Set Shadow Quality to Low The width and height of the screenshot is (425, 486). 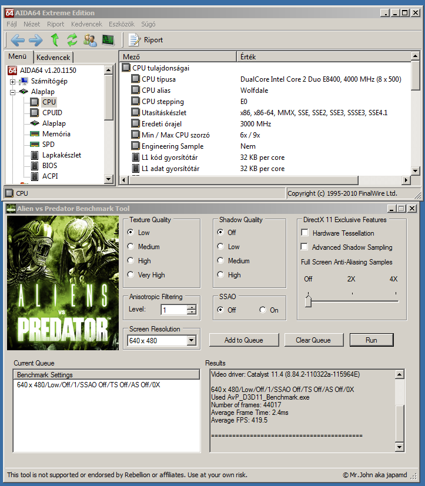[220, 246]
